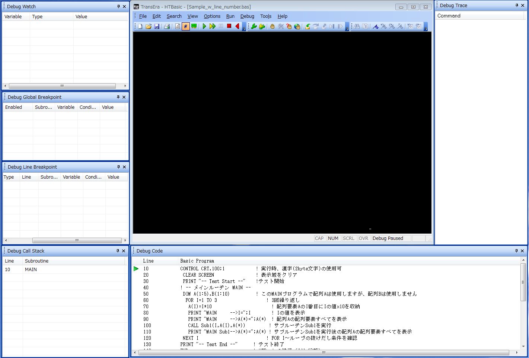
Task: Toggle pin on Debug Global Breakpoint panel
Action: tap(118, 97)
